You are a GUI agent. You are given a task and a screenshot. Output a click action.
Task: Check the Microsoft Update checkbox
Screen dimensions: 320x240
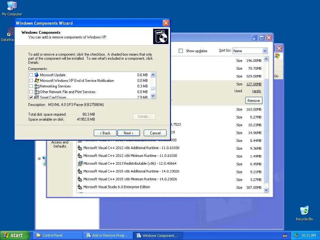click(x=31, y=75)
